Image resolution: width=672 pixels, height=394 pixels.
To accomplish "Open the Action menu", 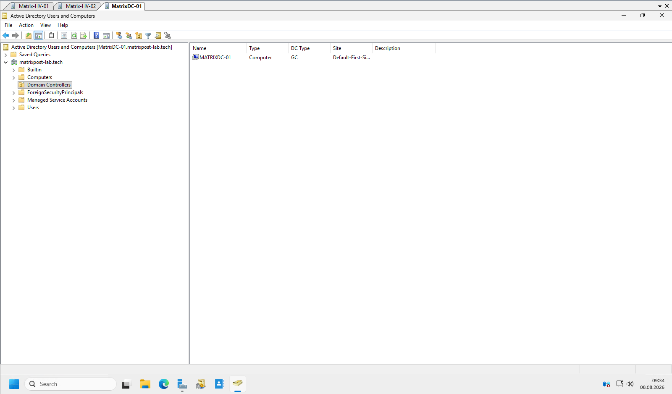I will [x=26, y=25].
